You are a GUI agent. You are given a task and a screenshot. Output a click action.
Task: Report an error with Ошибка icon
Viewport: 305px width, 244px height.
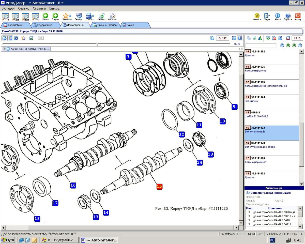click(257, 17)
